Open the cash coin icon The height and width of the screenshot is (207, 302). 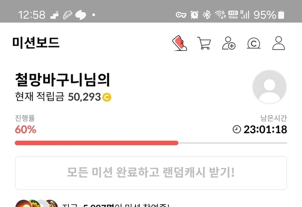[254, 43]
